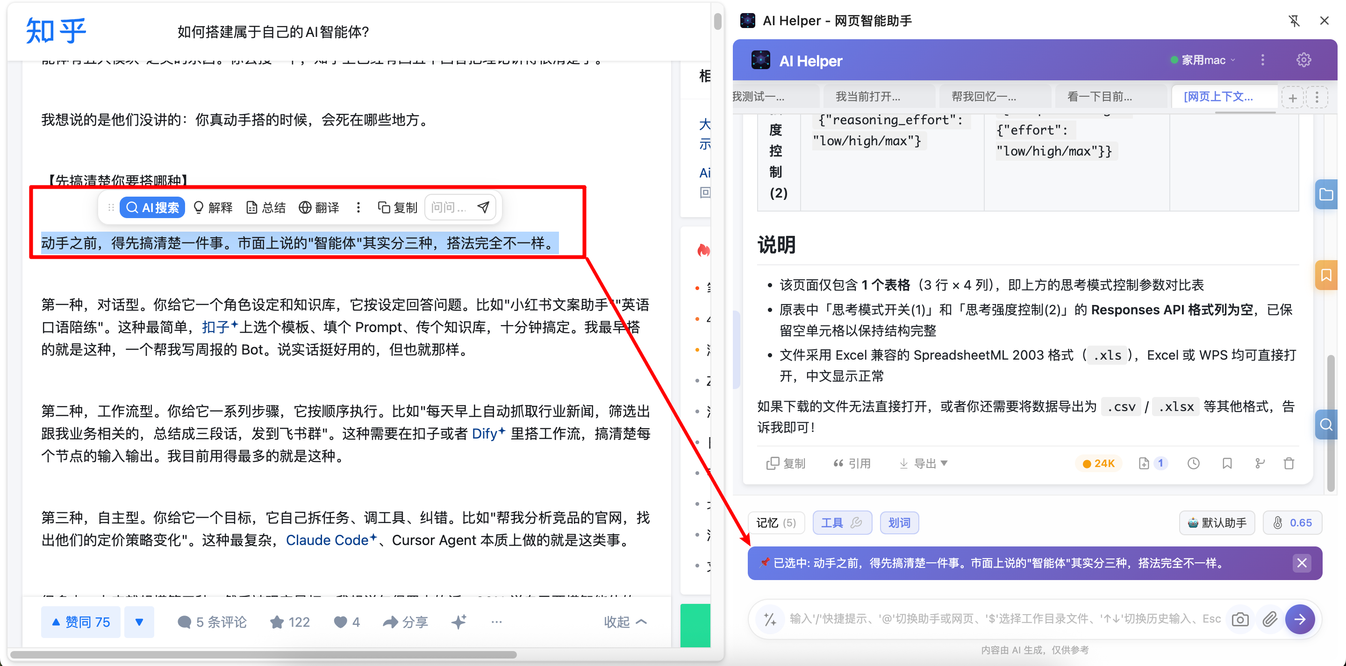
Task: Click the 扣子 inline link
Action: pos(220,327)
